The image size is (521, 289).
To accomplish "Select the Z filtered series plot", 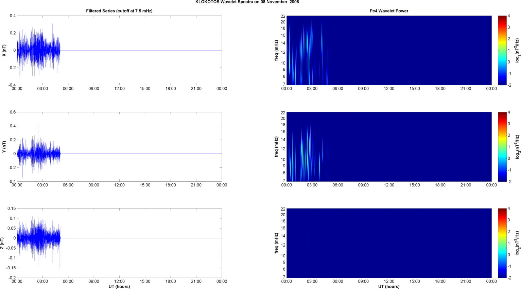I will click(119, 243).
